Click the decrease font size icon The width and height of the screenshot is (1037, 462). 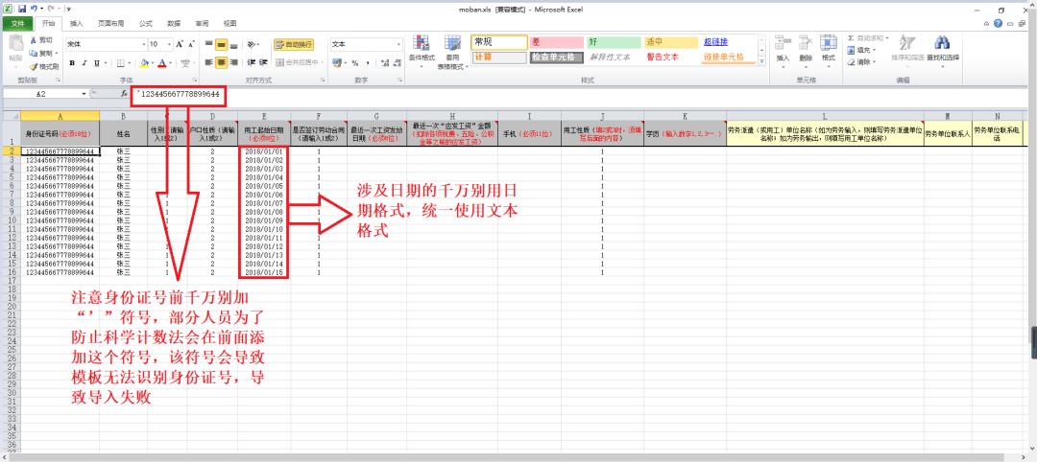[x=191, y=44]
